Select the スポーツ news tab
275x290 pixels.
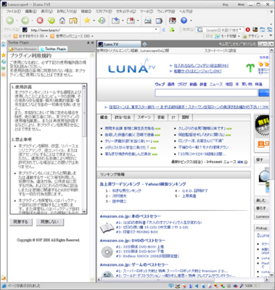point(144,117)
